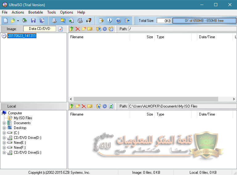Click the Local Path field with My ISO Files
237x175 pixels.
pyautogui.click(x=182, y=106)
